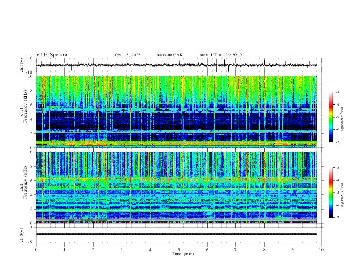
Task: Click the '-6' tick on ch.2 colorbar
Action: pyautogui.click(x=337, y=205)
